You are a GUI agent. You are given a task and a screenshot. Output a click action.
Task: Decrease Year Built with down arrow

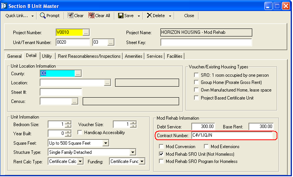68,135
